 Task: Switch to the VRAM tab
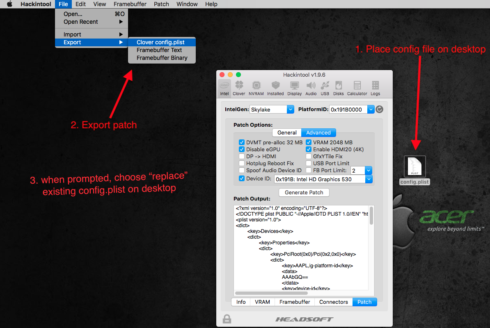262,302
